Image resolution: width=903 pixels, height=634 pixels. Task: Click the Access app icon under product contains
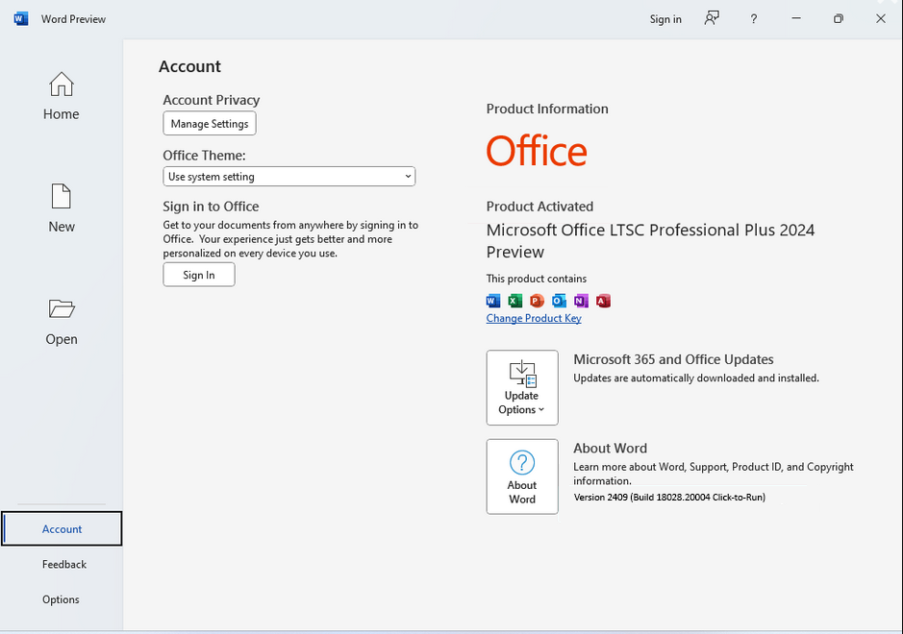[603, 301]
